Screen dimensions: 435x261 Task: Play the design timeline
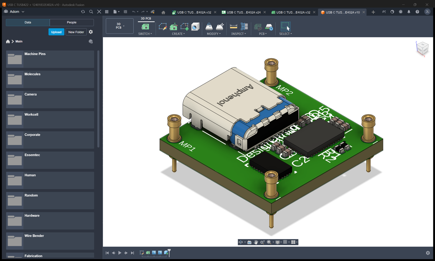point(120,253)
